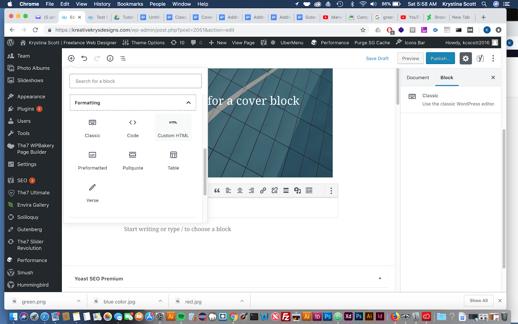Insert a Custom HTML block
The height and width of the screenshot is (324, 518).
pos(173,127)
